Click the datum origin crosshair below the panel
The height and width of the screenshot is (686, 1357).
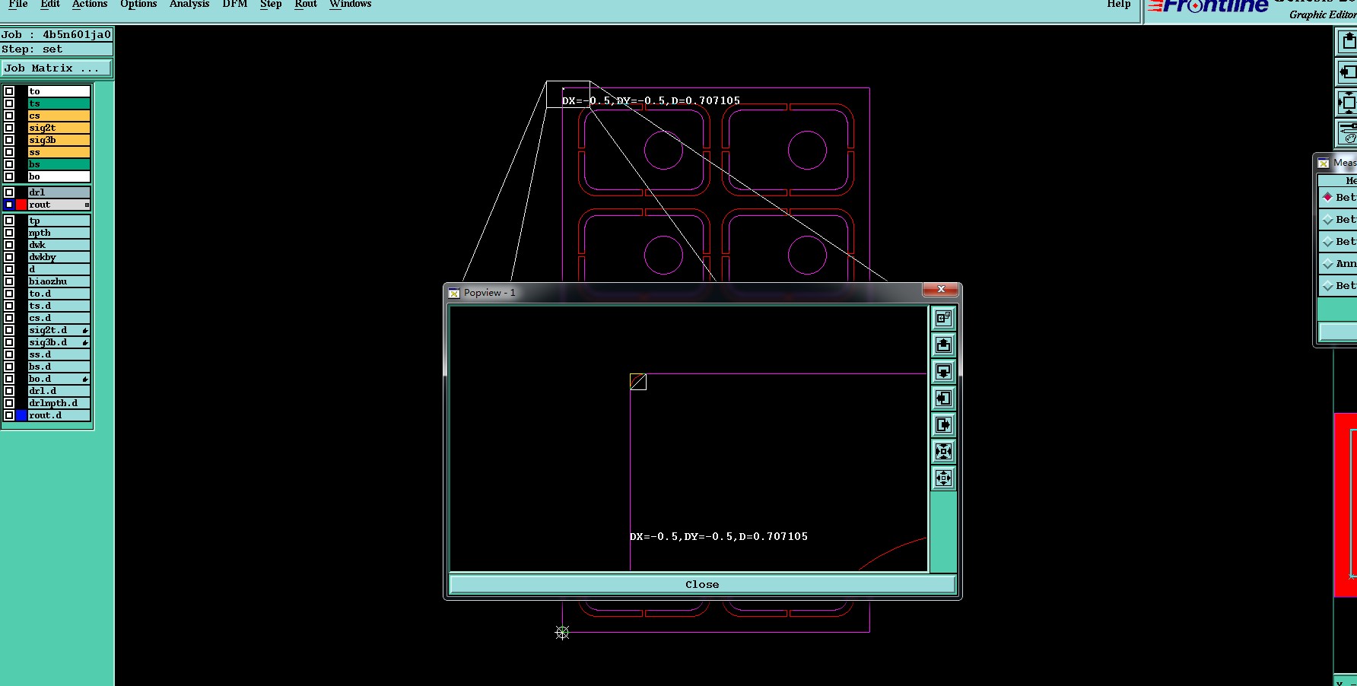click(562, 633)
